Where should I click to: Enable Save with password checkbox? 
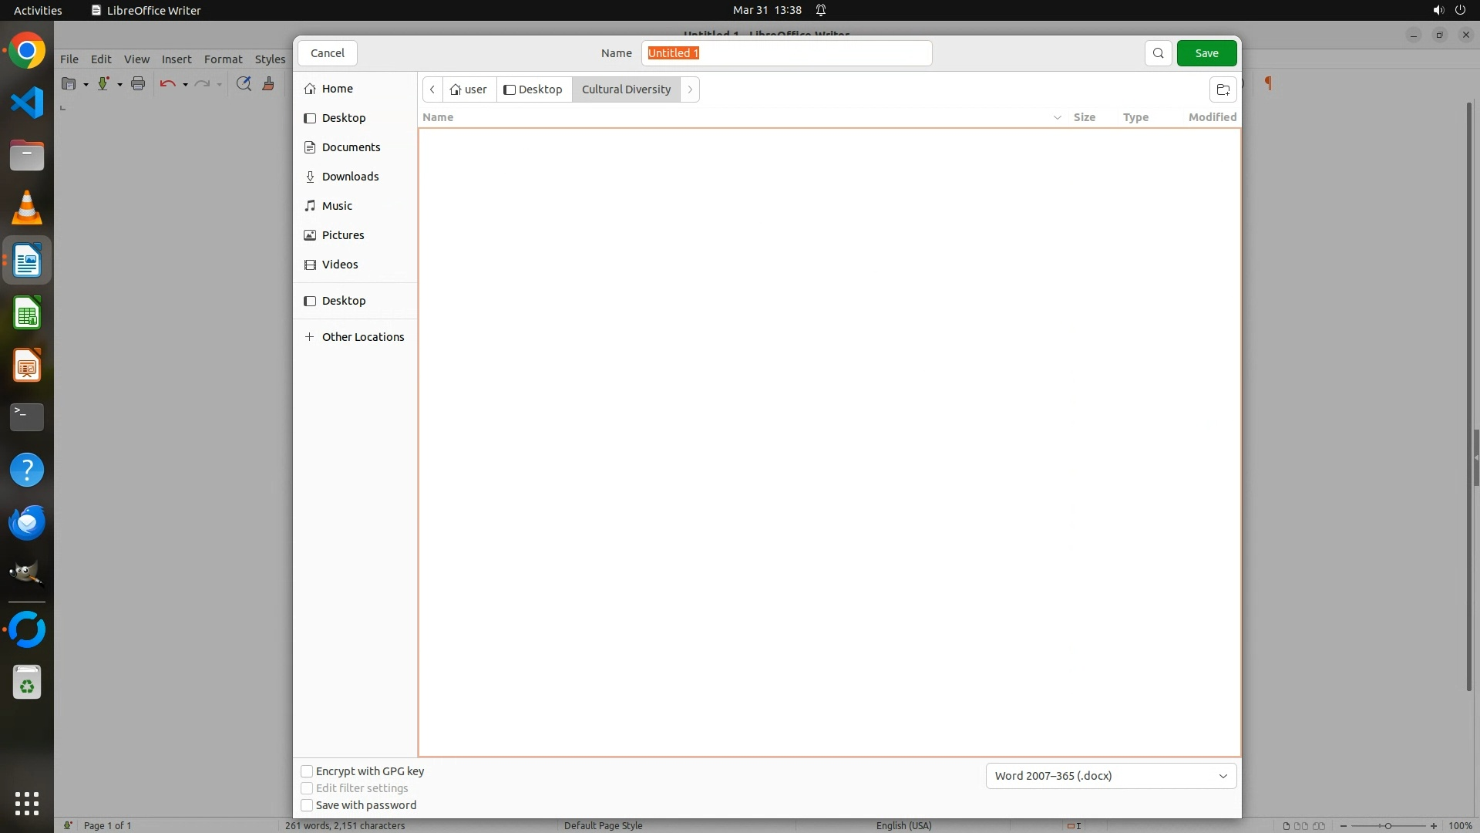[x=307, y=805]
